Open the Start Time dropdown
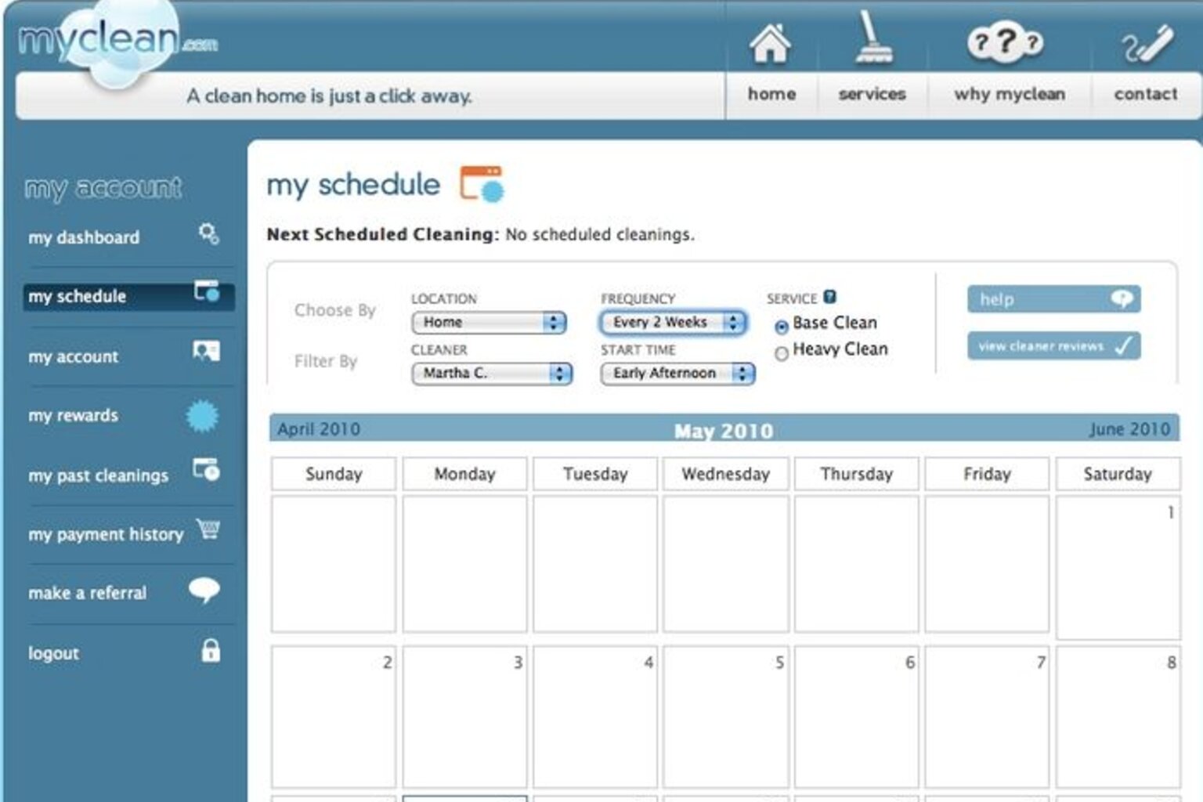 [x=677, y=374]
